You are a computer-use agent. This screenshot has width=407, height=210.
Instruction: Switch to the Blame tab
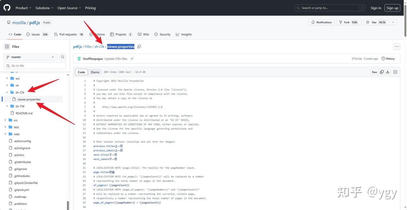point(95,72)
